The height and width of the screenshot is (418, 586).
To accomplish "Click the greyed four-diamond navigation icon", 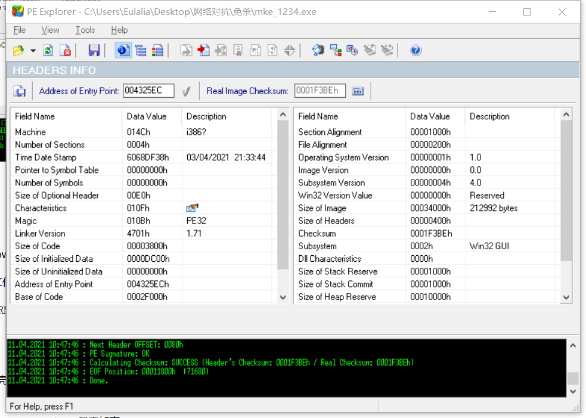I will pyautogui.click(x=290, y=51).
